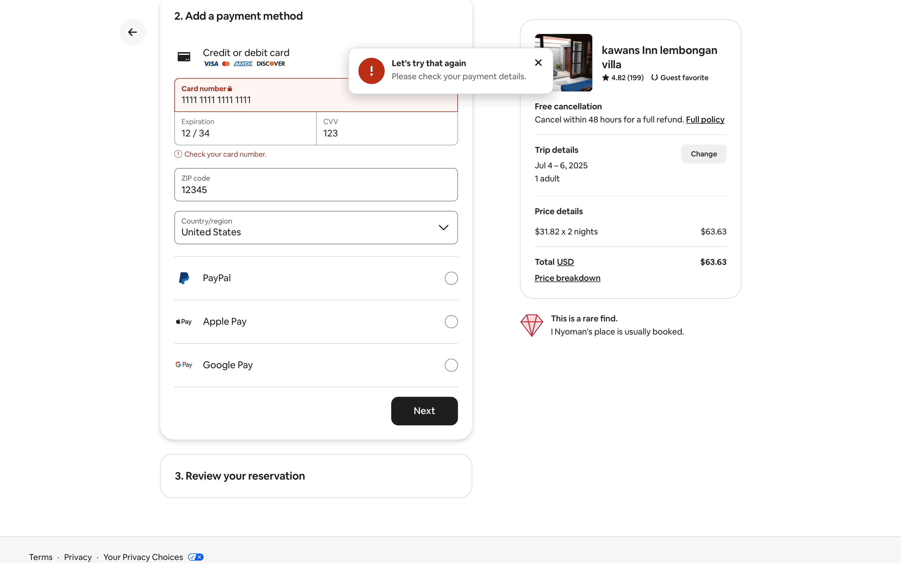Click the PayPal logo icon
This screenshot has width=901, height=563.
(x=184, y=278)
